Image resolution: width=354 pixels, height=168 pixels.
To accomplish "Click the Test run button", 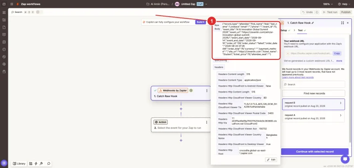I will tap(330, 12).
